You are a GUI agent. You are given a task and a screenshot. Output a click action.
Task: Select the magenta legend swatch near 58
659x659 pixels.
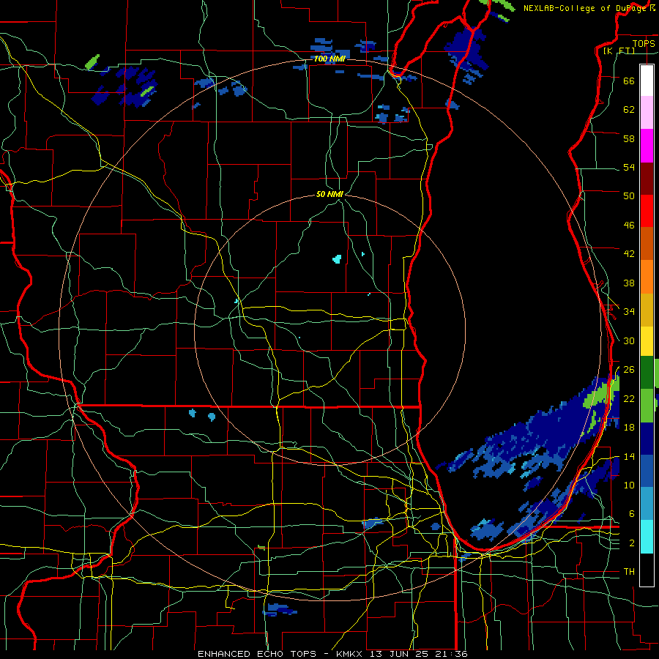647,146
